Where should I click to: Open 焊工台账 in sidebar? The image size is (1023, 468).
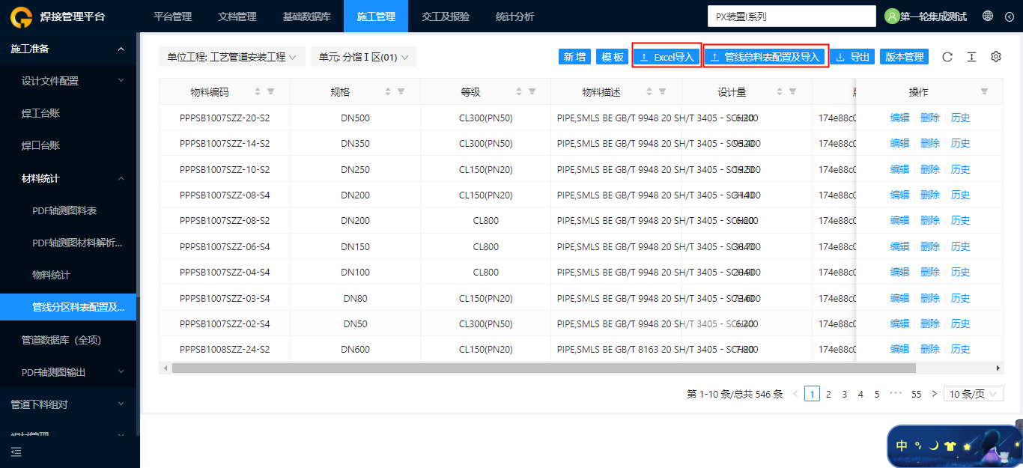68,113
